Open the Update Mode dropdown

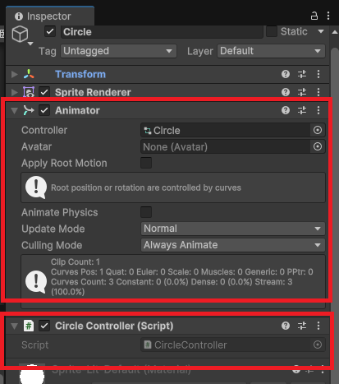point(233,229)
